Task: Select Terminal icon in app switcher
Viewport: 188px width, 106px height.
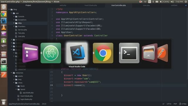Action: click(129, 53)
